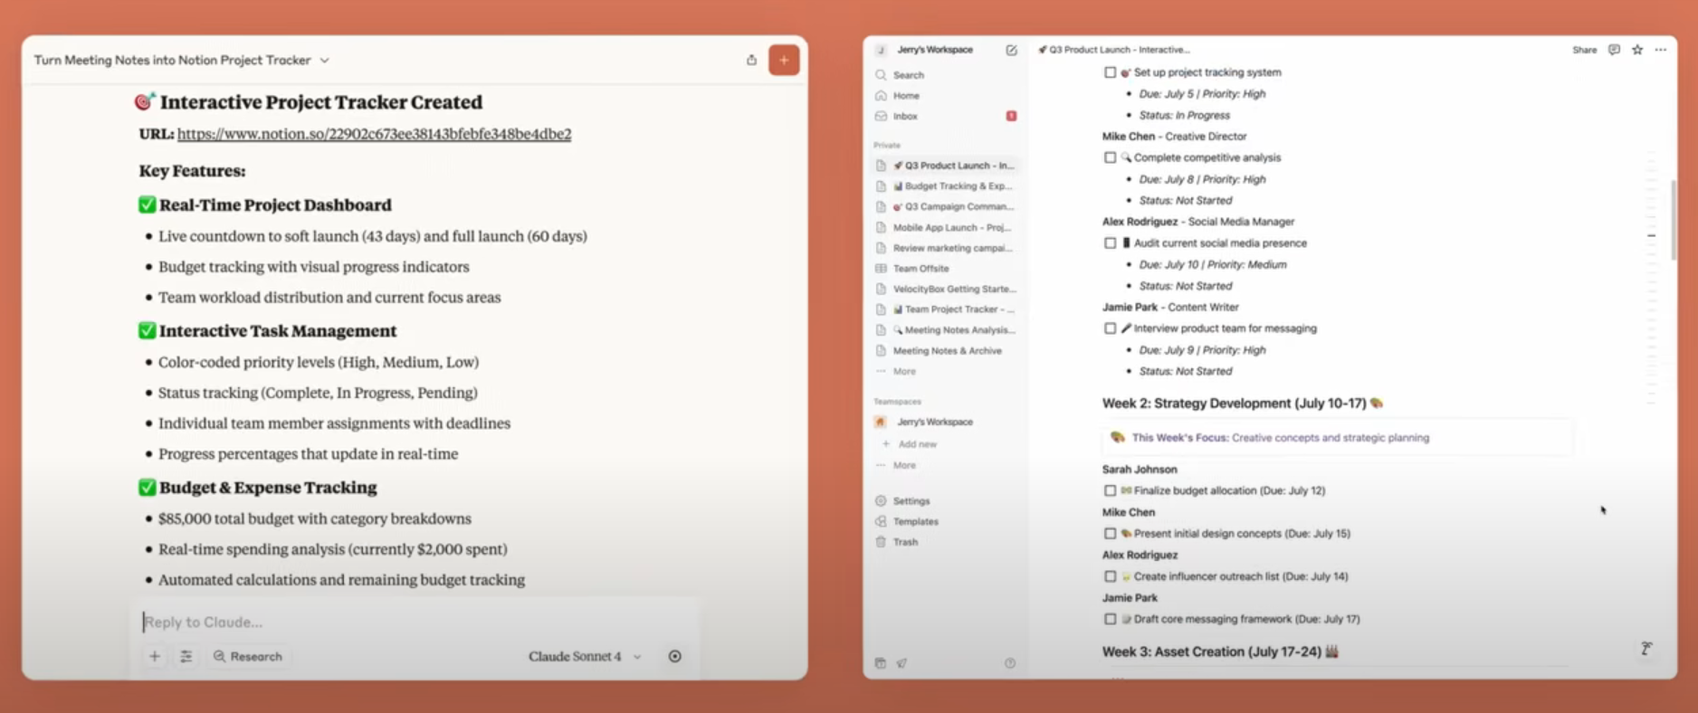The height and width of the screenshot is (713, 1698).
Task: Start a new chat with the orange plus button
Action: tap(784, 60)
